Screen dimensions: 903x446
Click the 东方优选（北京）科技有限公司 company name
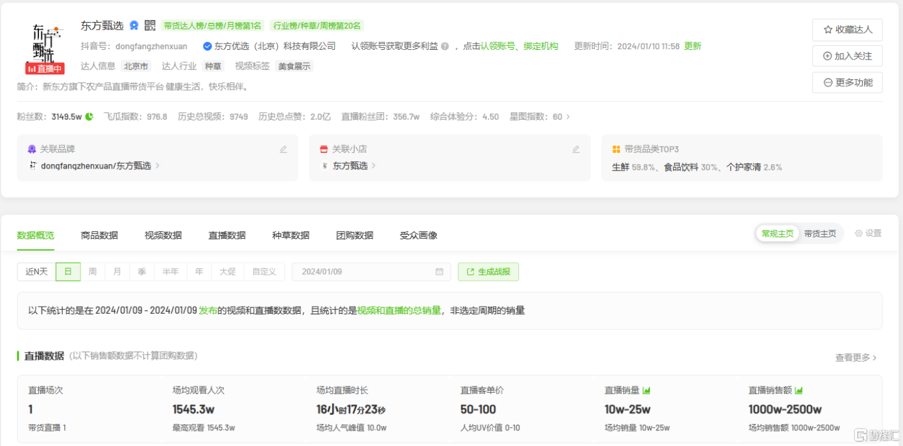275,46
